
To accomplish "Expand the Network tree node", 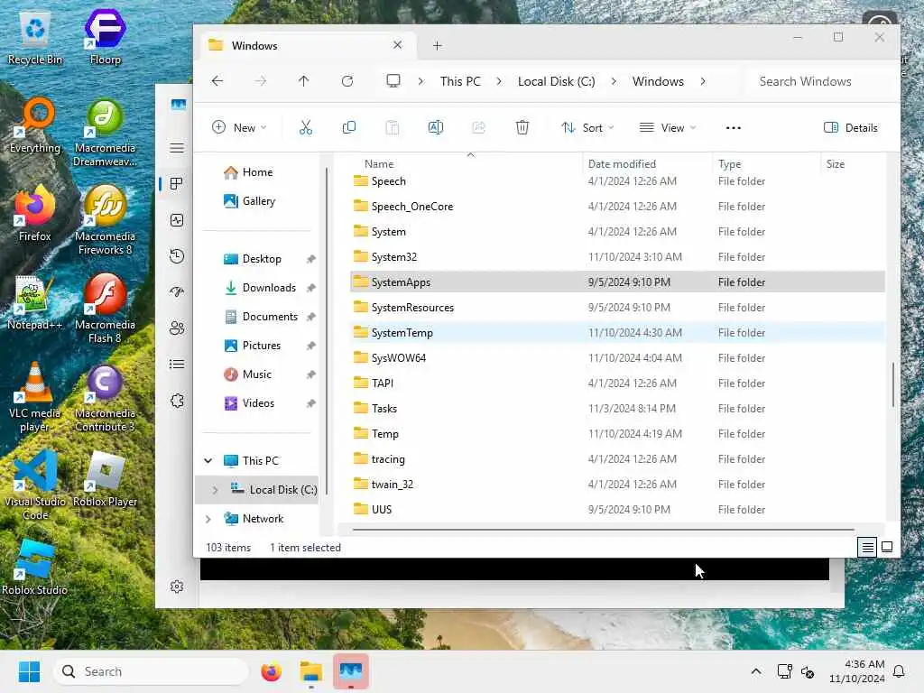I will click(x=208, y=519).
